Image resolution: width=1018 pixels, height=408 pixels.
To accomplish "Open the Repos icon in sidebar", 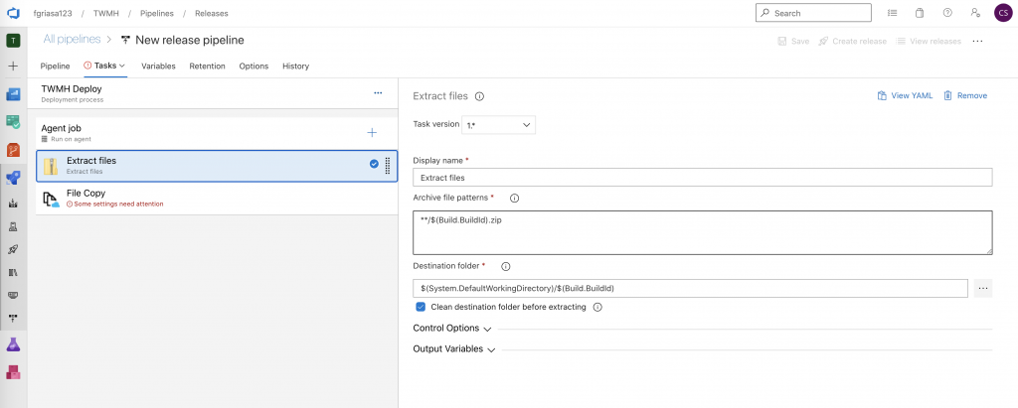I will coord(14,150).
